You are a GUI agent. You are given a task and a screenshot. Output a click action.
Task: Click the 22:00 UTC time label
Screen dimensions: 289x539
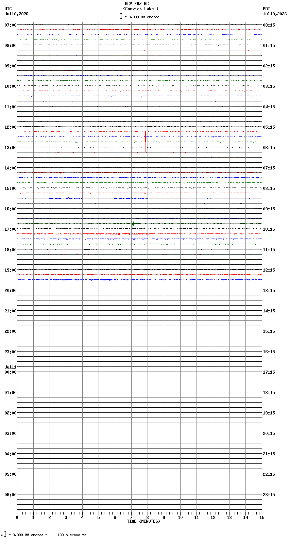(x=11, y=331)
